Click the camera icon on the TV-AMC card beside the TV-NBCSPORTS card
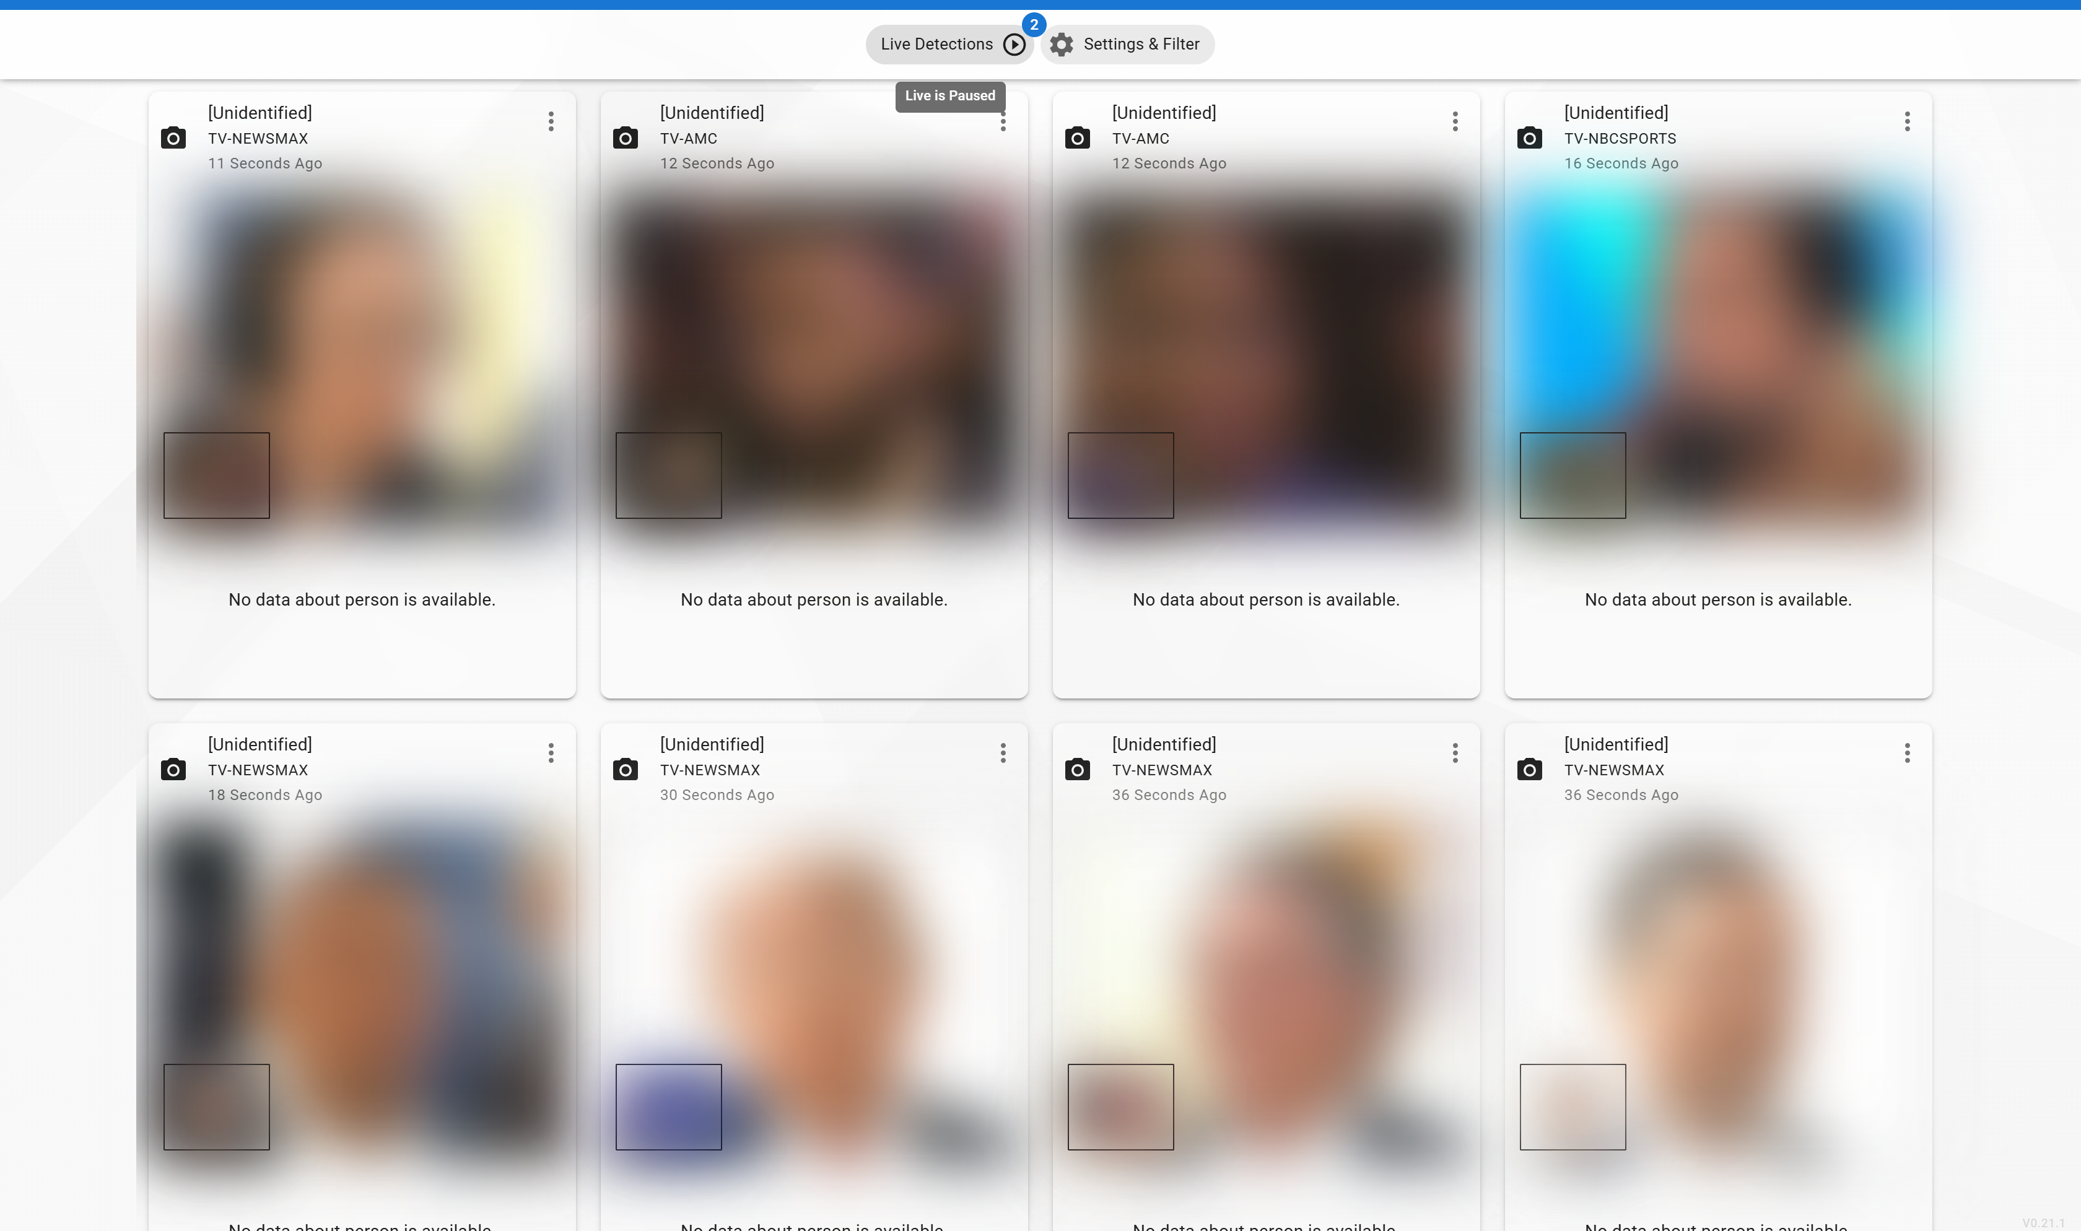The image size is (2081, 1231). [1078, 137]
